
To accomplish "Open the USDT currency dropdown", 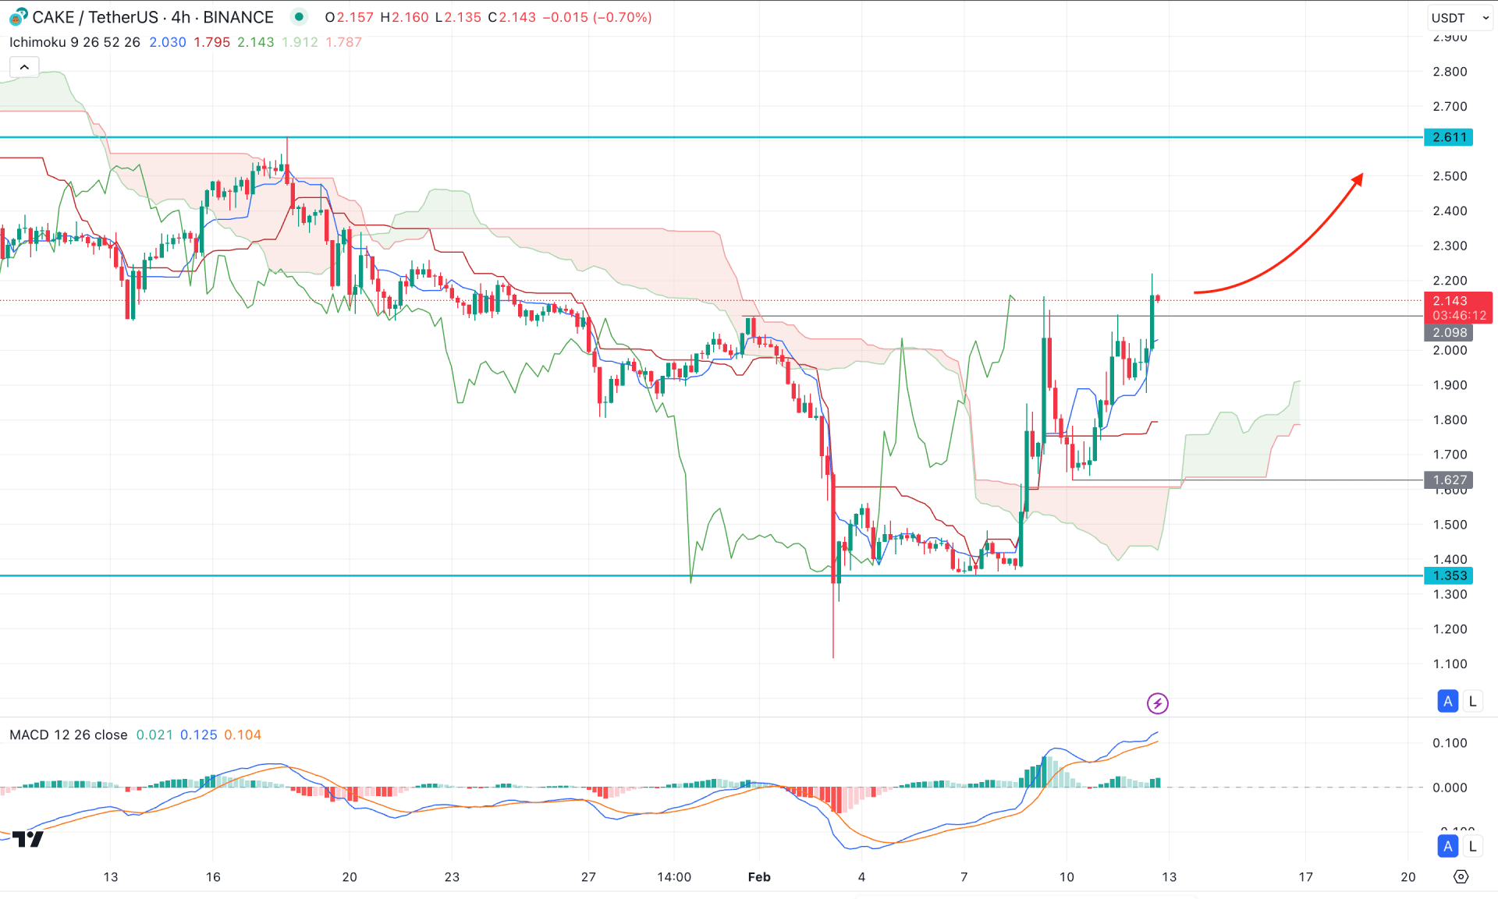I will point(1459,17).
